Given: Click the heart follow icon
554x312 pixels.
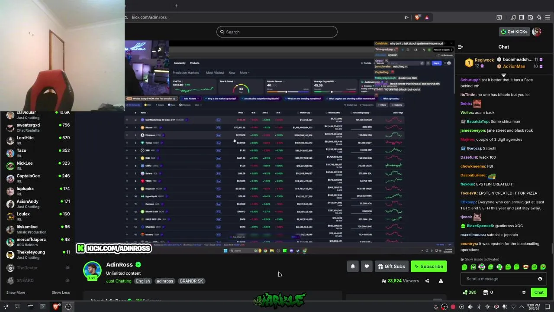Looking at the screenshot, I should [367, 266].
